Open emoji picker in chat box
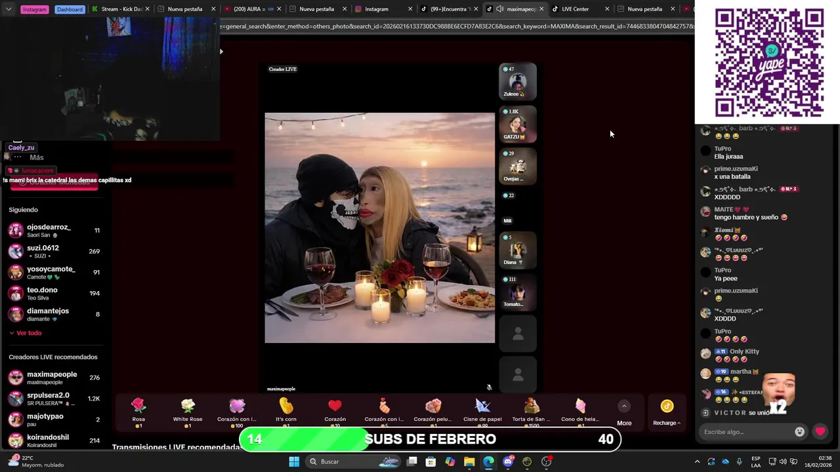Viewport: 840px width, 472px height. click(799, 431)
